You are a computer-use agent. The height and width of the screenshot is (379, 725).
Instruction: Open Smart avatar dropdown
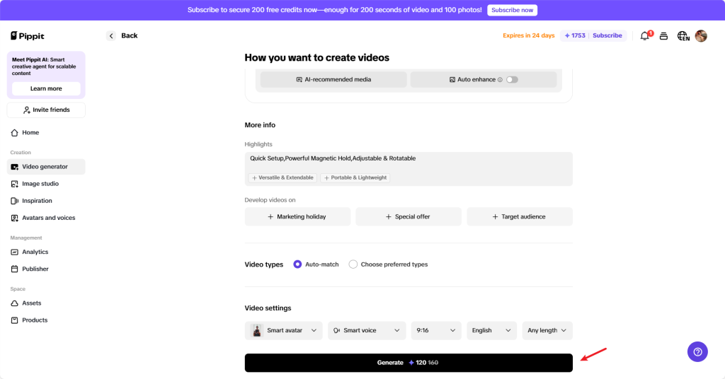click(x=283, y=330)
